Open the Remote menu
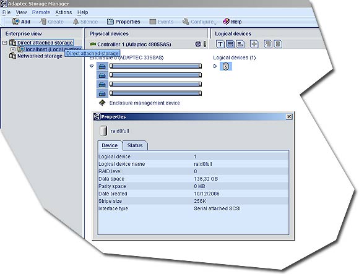 point(41,12)
